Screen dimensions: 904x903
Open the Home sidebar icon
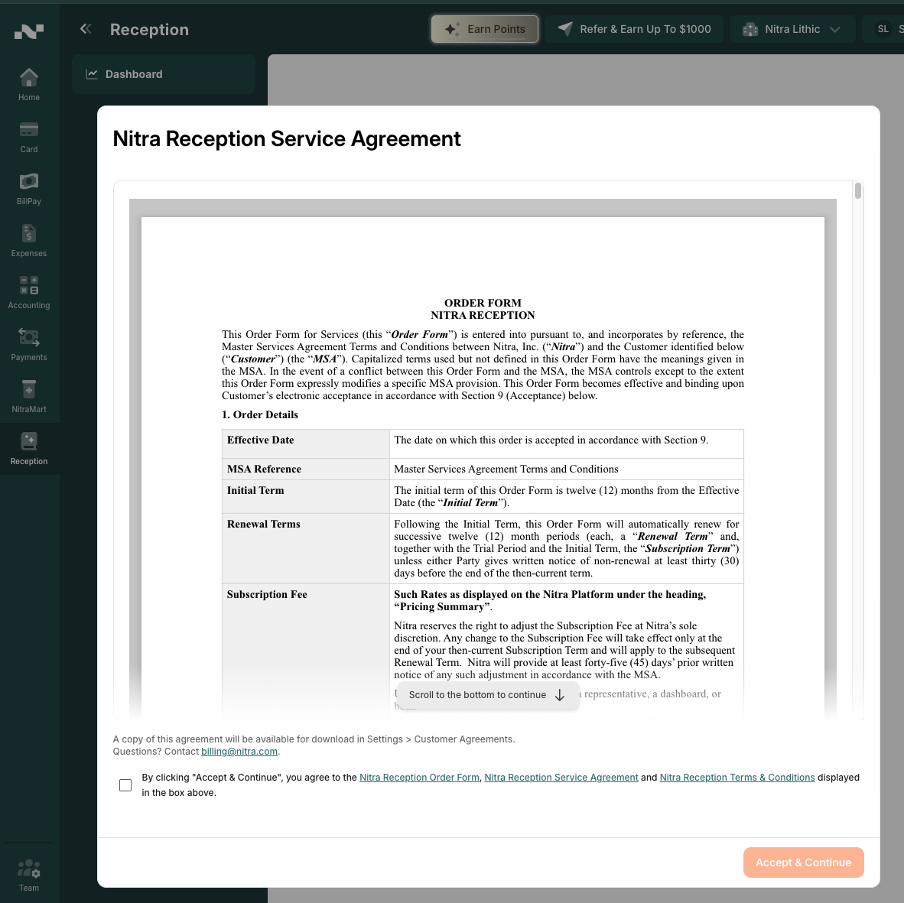tap(29, 77)
